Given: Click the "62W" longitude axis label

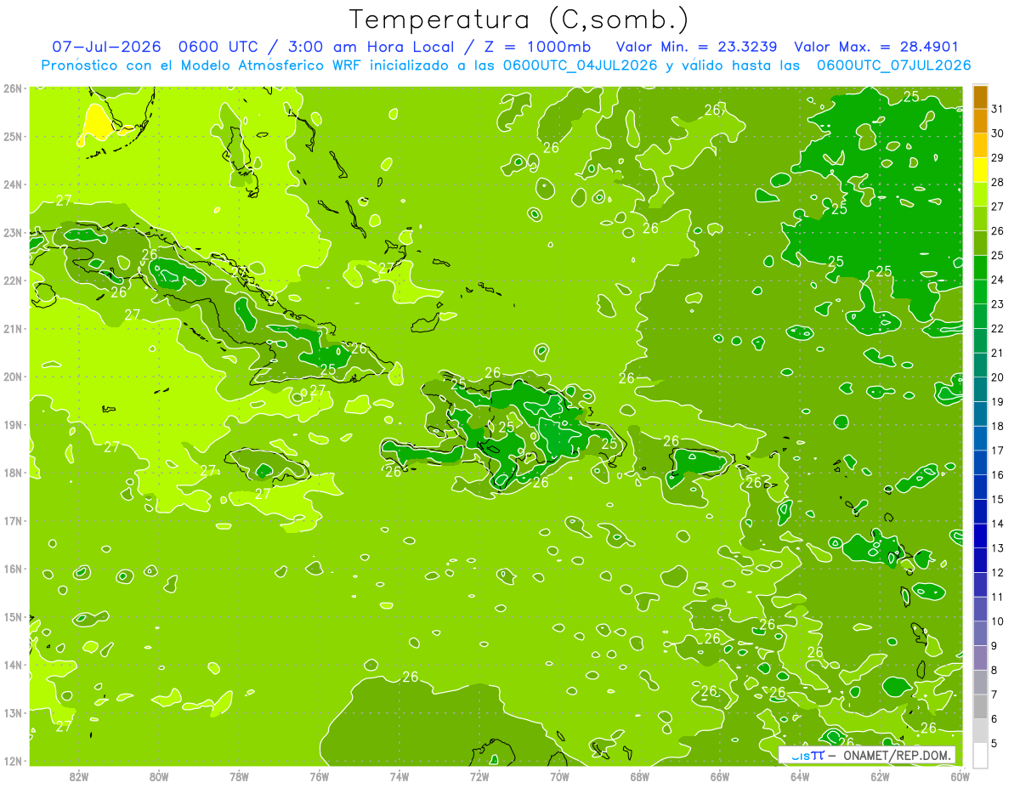Looking at the screenshot, I should point(880,776).
